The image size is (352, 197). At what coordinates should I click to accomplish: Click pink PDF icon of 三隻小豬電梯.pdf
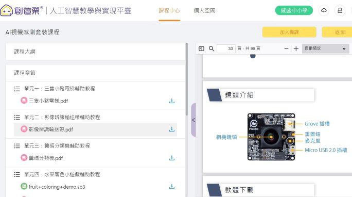point(24,101)
